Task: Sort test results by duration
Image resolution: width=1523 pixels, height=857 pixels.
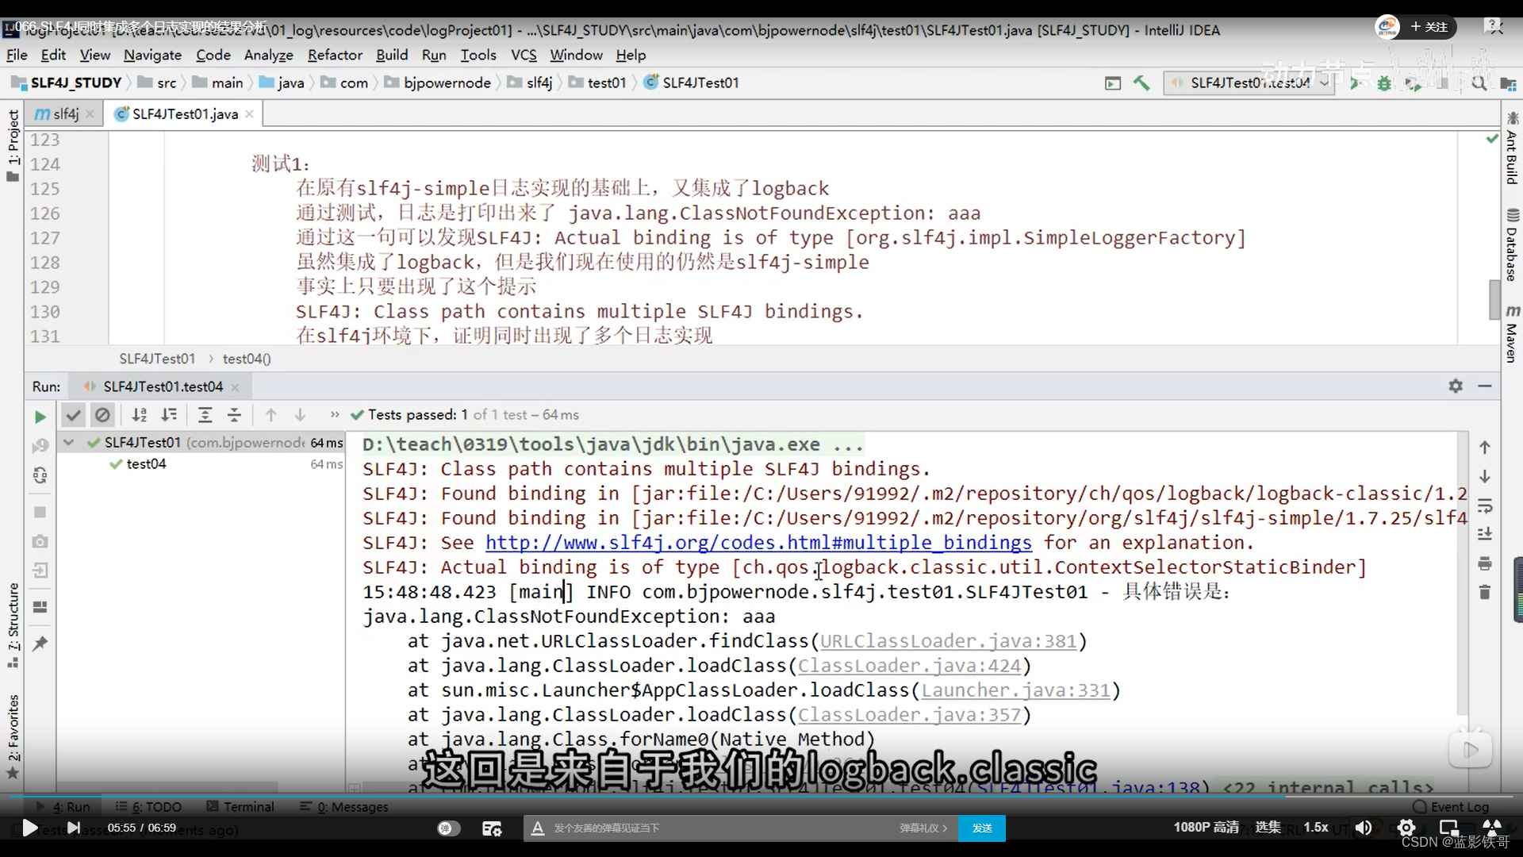Action: [x=169, y=415]
